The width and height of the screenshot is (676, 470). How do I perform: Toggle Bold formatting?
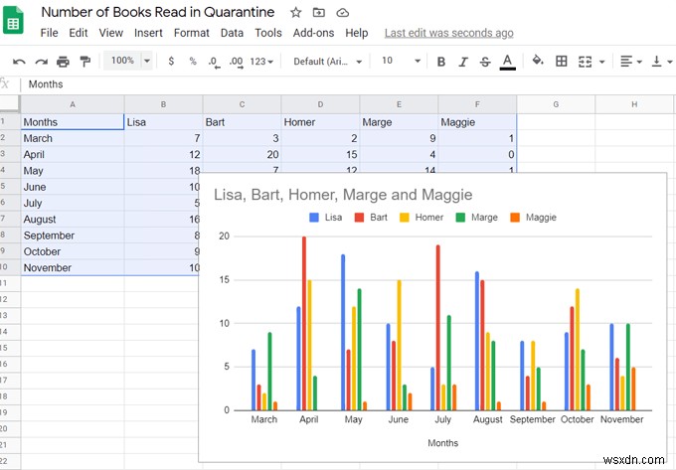[x=441, y=62]
